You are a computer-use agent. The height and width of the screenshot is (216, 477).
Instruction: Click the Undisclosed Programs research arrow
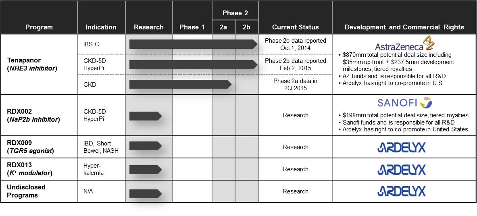pyautogui.click(x=145, y=192)
